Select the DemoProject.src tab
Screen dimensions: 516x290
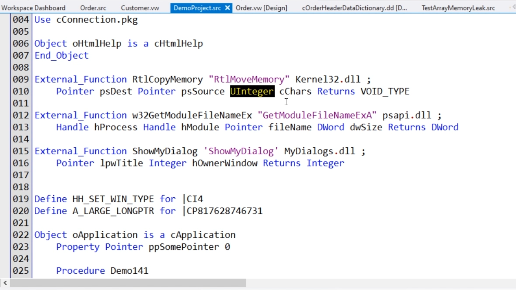coord(197,8)
